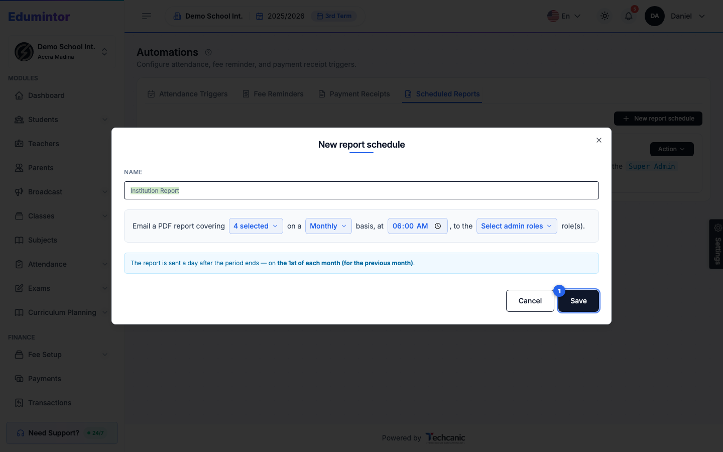Image resolution: width=723 pixels, height=452 pixels.
Task: Select the Scheduled Reports tab
Action: (x=442, y=94)
